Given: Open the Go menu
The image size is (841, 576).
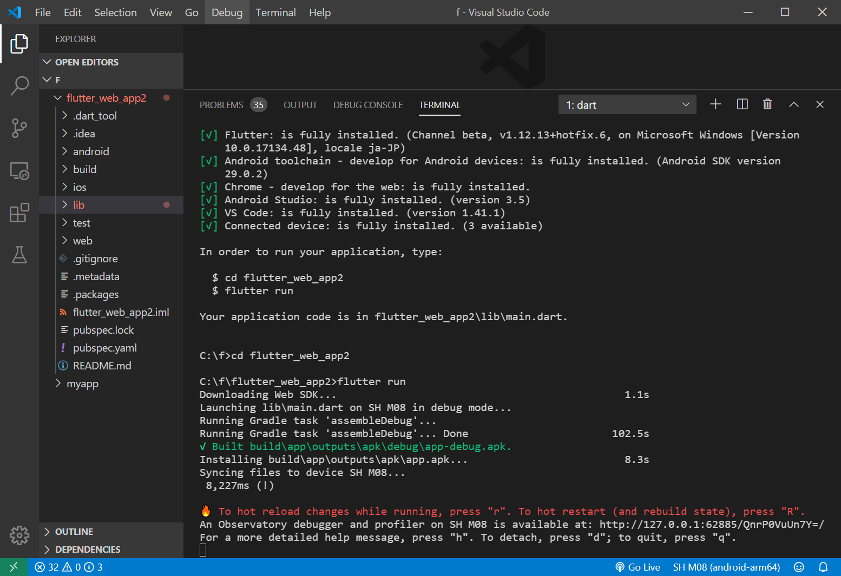Looking at the screenshot, I should click(192, 12).
